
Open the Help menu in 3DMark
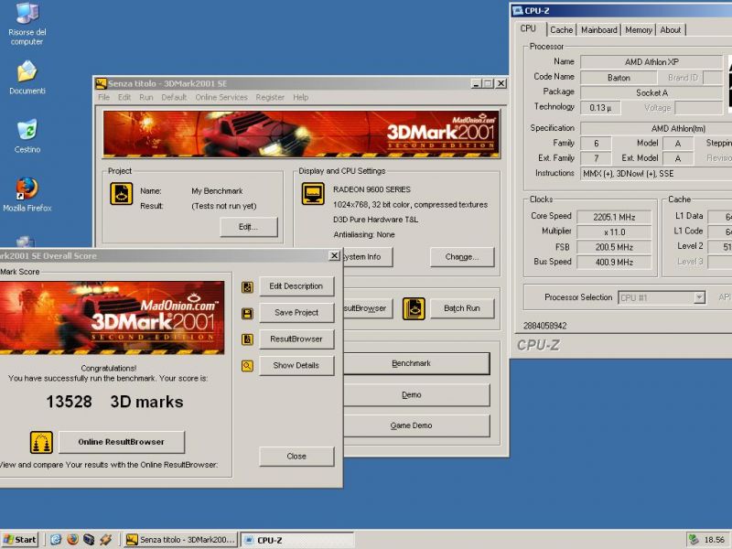[301, 97]
